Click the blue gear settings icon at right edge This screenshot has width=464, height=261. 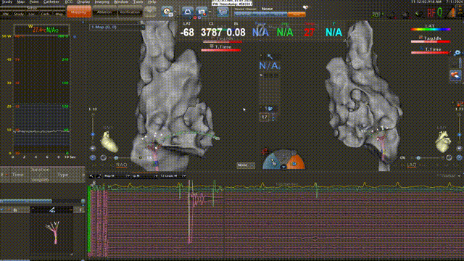(x=457, y=53)
